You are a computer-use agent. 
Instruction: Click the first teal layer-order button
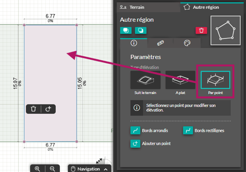coord(126,30)
